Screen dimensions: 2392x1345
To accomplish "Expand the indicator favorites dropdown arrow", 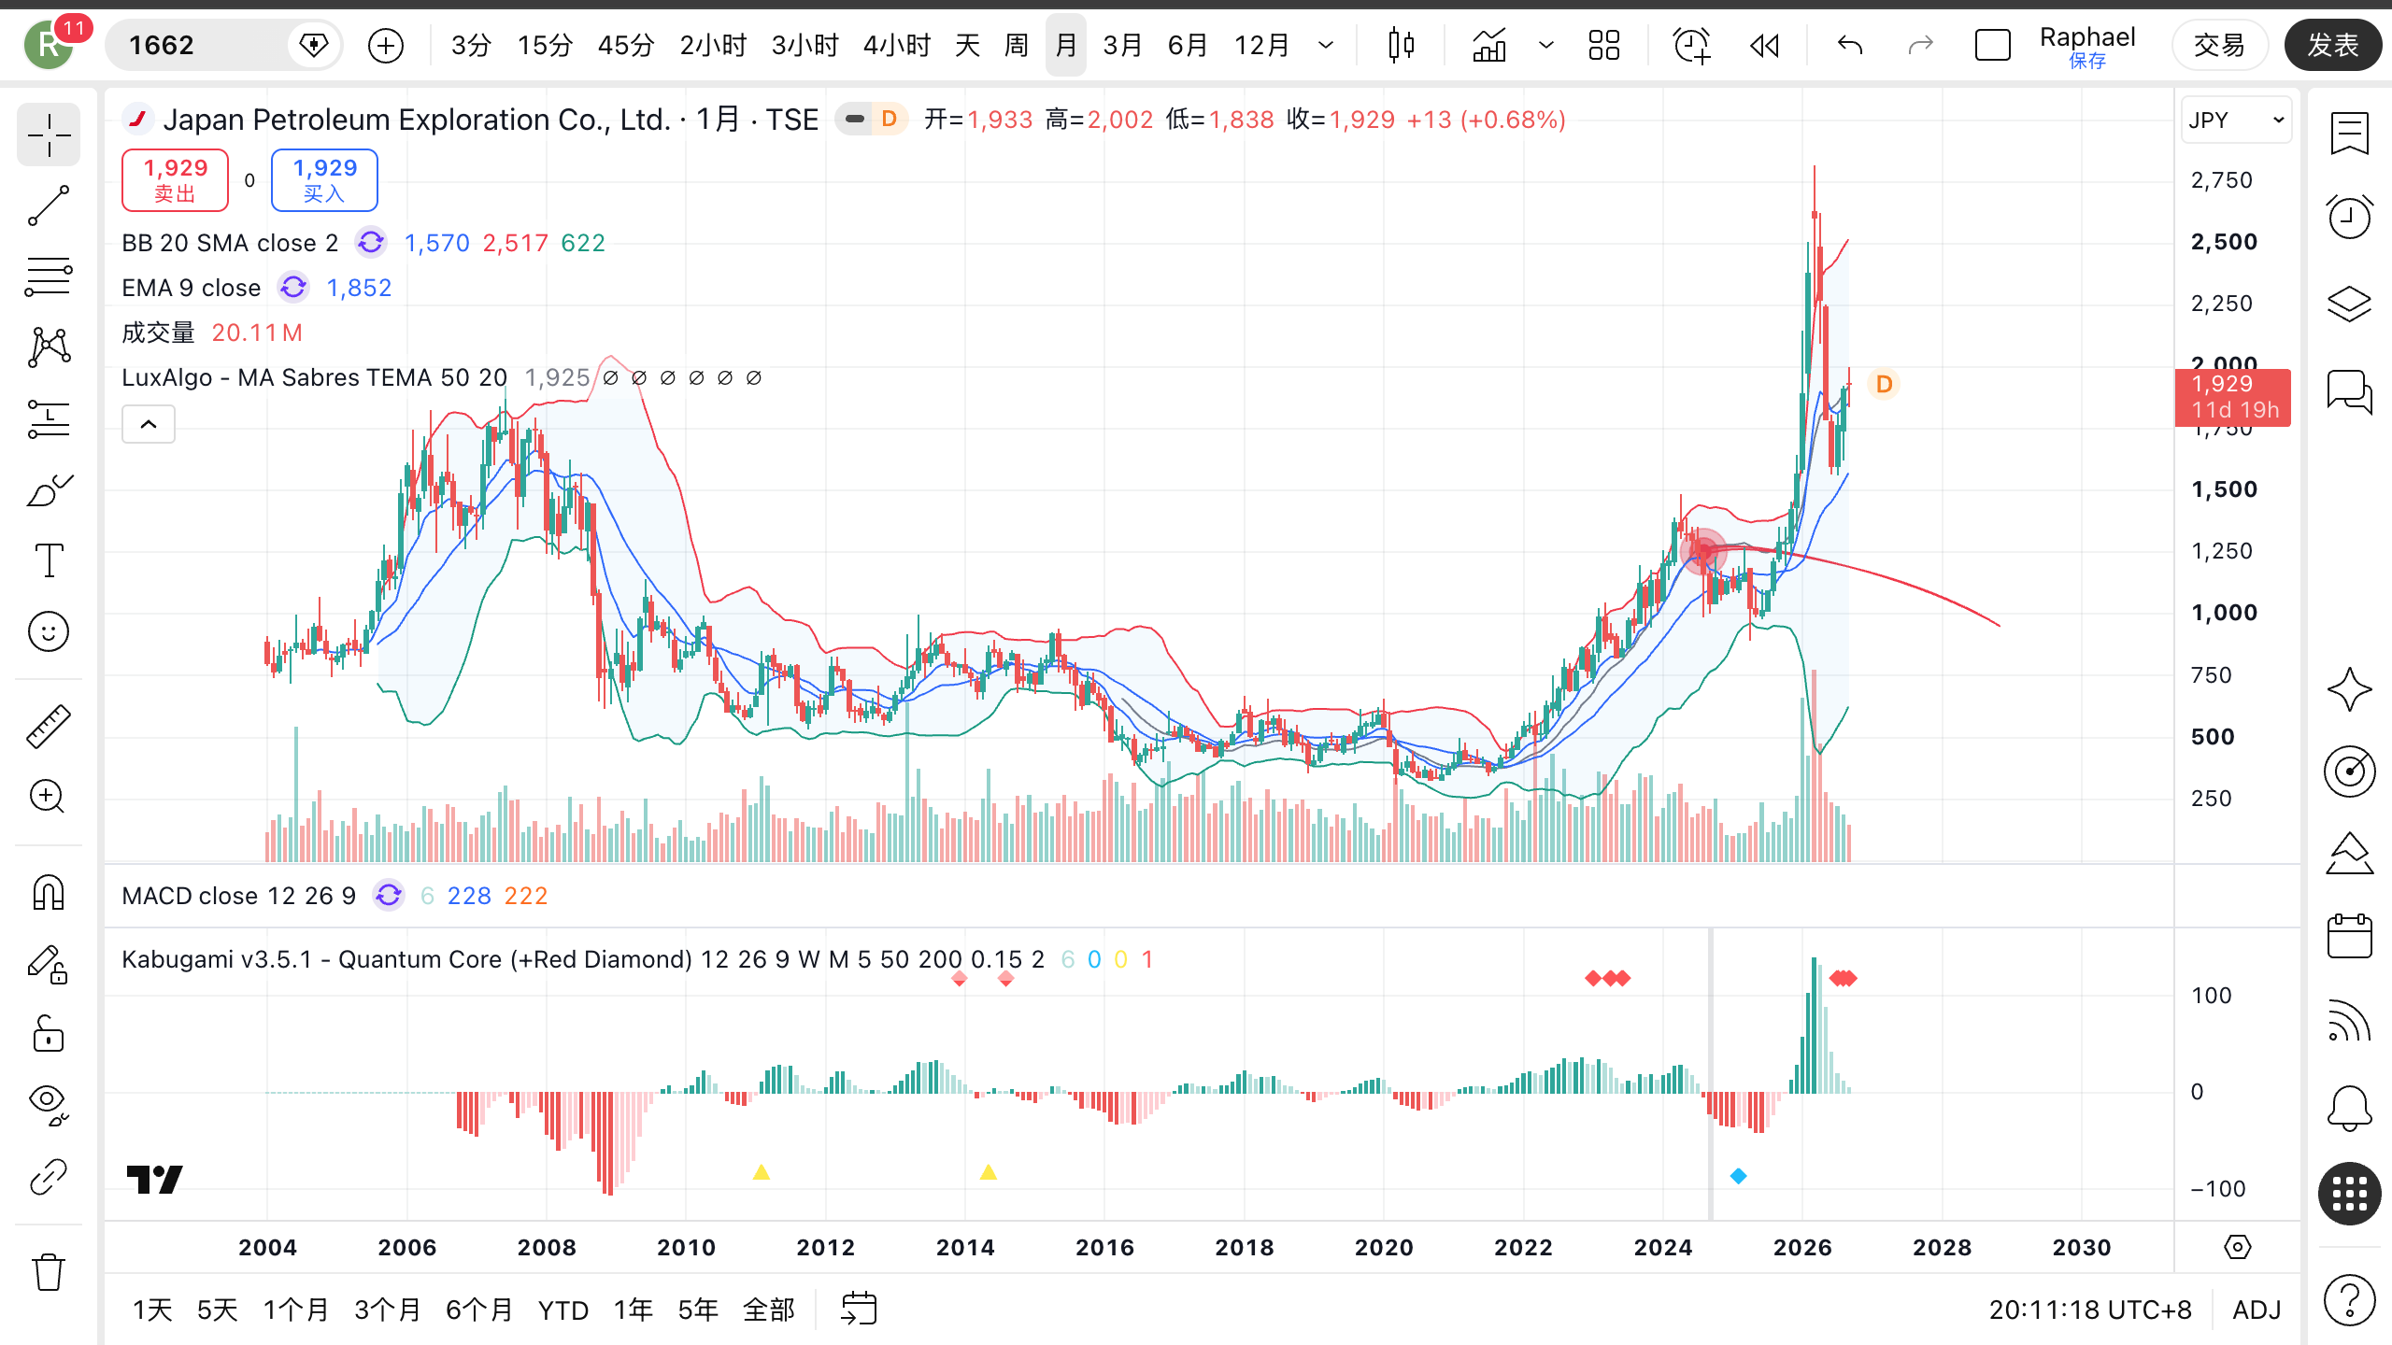I will click(1546, 45).
